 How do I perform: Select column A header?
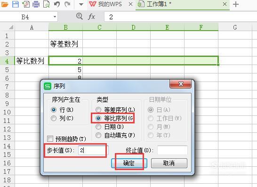(32, 27)
